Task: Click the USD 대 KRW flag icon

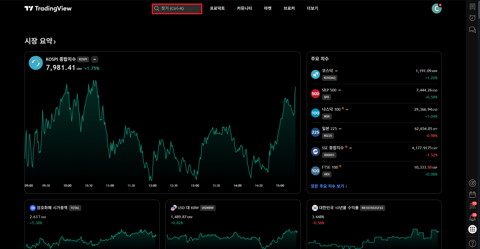Action: coord(174,208)
